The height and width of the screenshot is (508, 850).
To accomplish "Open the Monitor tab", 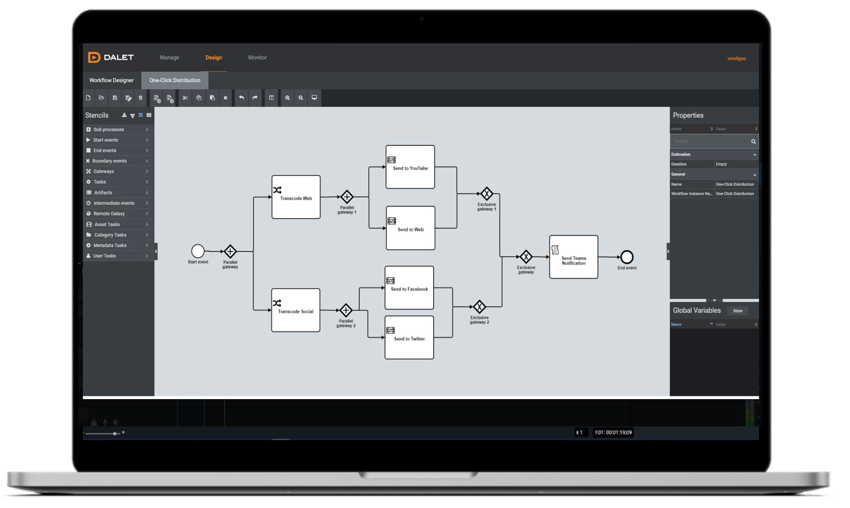I will coord(257,57).
